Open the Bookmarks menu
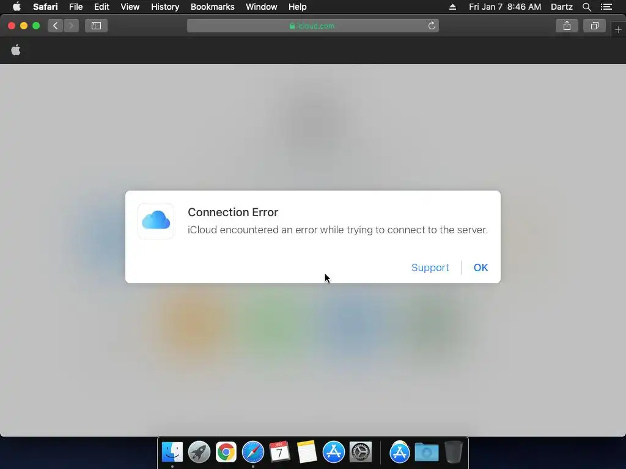The width and height of the screenshot is (626, 469). (212, 7)
